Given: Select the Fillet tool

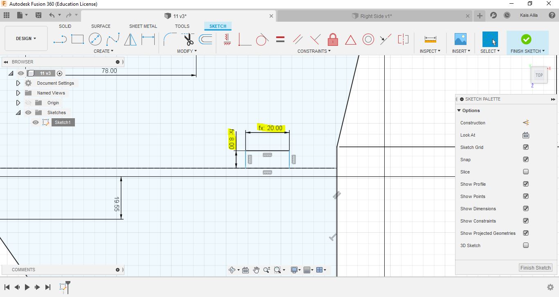Looking at the screenshot, I should pos(170,39).
